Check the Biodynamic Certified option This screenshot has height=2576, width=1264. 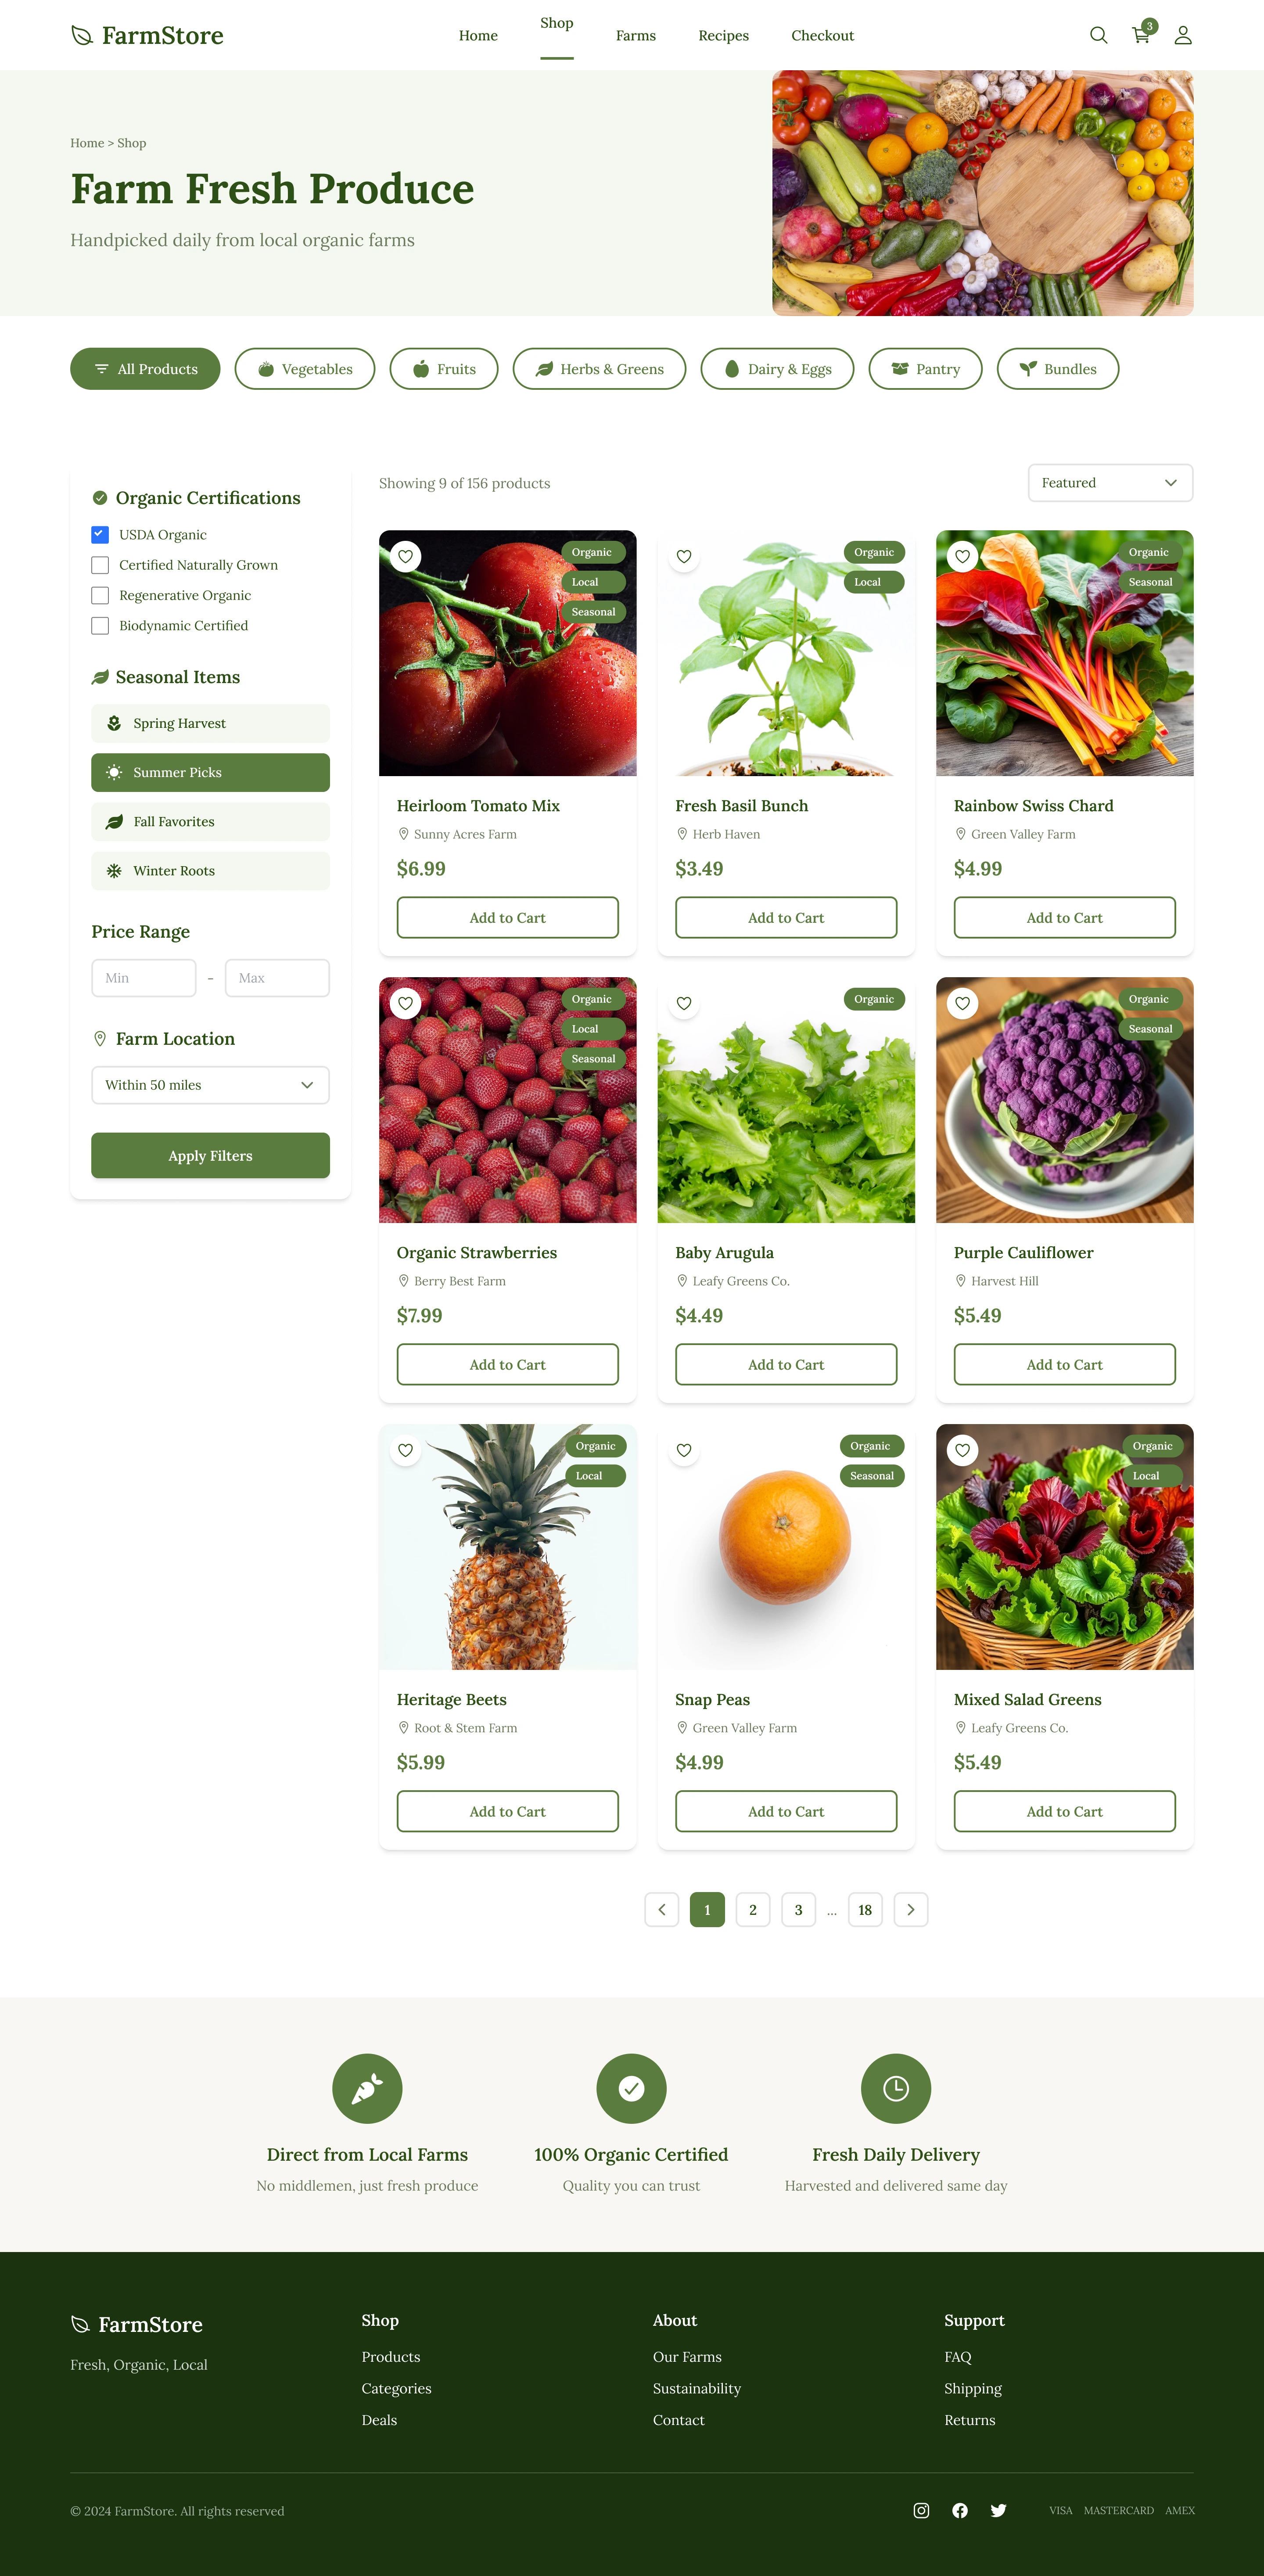[x=100, y=625]
